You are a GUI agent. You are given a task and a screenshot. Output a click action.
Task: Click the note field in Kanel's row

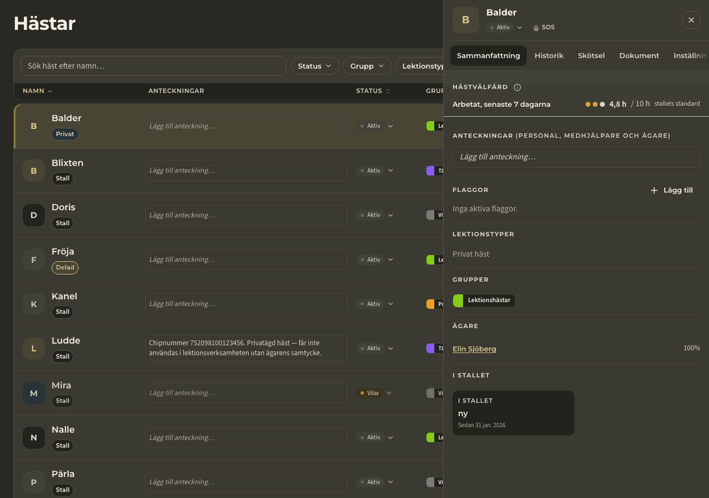click(246, 304)
